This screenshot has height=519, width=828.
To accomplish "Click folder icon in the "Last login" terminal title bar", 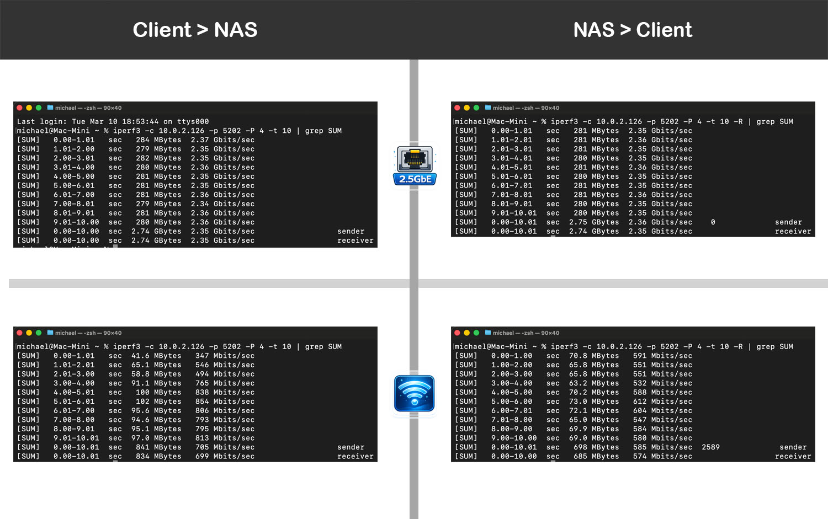I will click(x=50, y=108).
